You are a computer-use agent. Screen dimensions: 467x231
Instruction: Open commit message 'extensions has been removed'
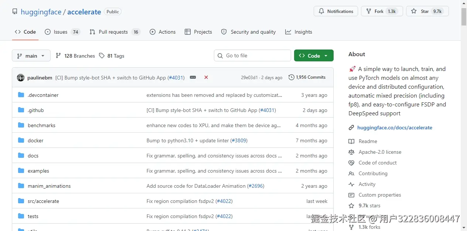point(214,95)
